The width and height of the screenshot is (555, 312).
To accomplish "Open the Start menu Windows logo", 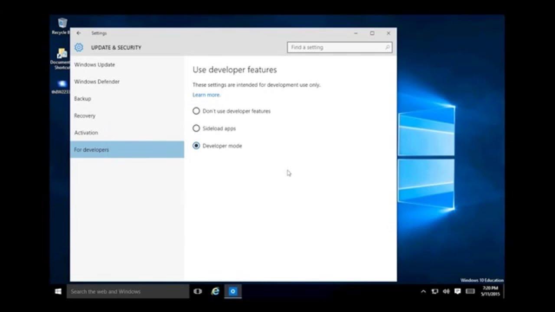I will point(58,292).
